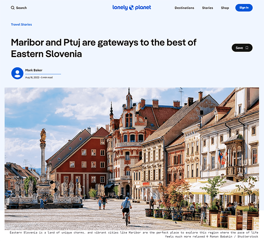Save this article with the Save button

tap(242, 48)
